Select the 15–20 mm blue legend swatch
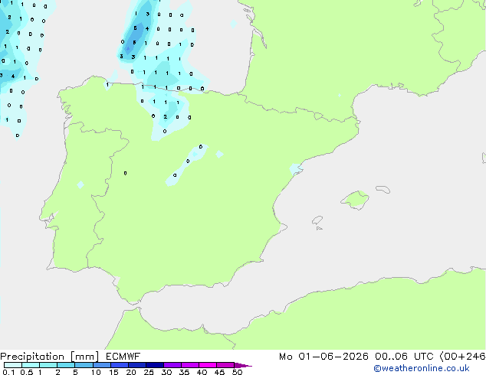Viewport: 486px width, 375px height. [119, 365]
